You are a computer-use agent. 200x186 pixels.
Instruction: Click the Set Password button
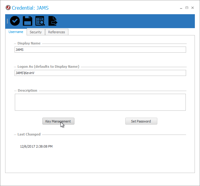pos(141,121)
